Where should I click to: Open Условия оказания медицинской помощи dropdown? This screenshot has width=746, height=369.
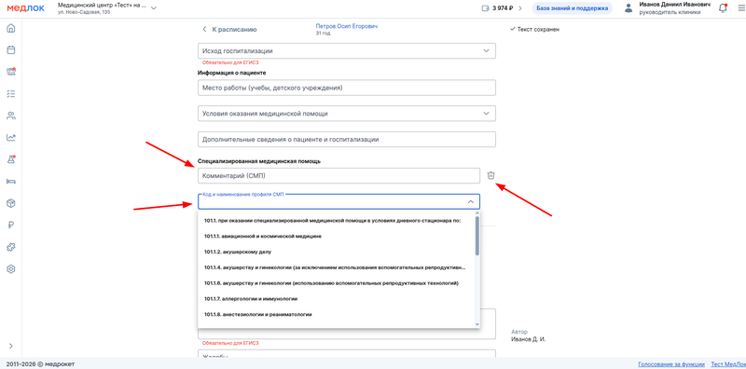pyautogui.click(x=346, y=114)
